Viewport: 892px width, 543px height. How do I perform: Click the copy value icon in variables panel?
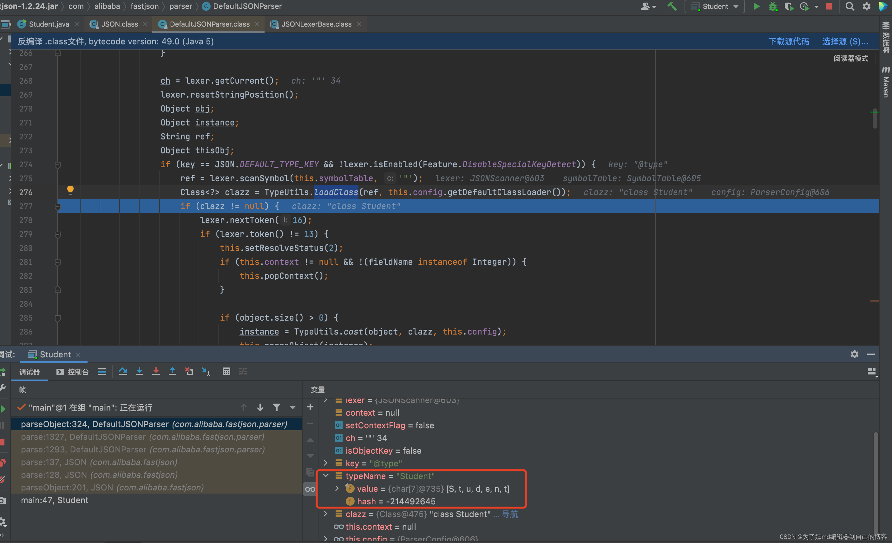pyautogui.click(x=310, y=472)
